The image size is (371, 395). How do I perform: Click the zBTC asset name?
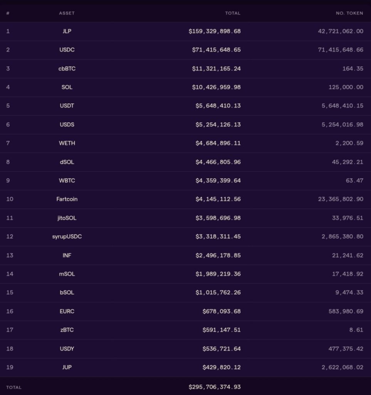click(67, 330)
